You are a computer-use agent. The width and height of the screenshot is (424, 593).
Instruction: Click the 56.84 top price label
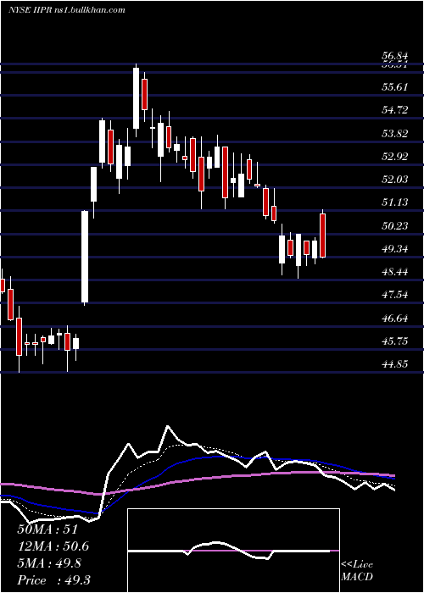[x=394, y=56]
